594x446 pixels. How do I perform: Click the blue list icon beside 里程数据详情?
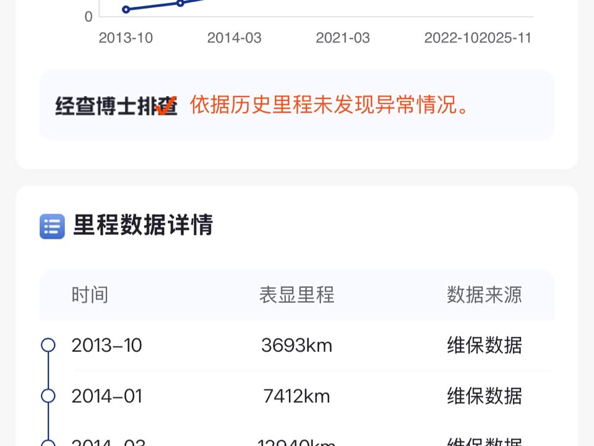[52, 227]
